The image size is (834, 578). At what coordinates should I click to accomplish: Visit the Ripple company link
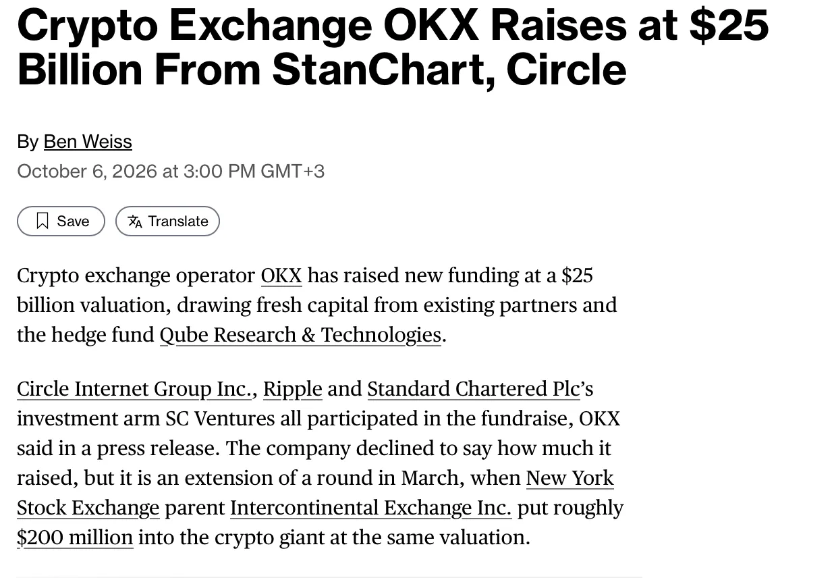click(292, 389)
